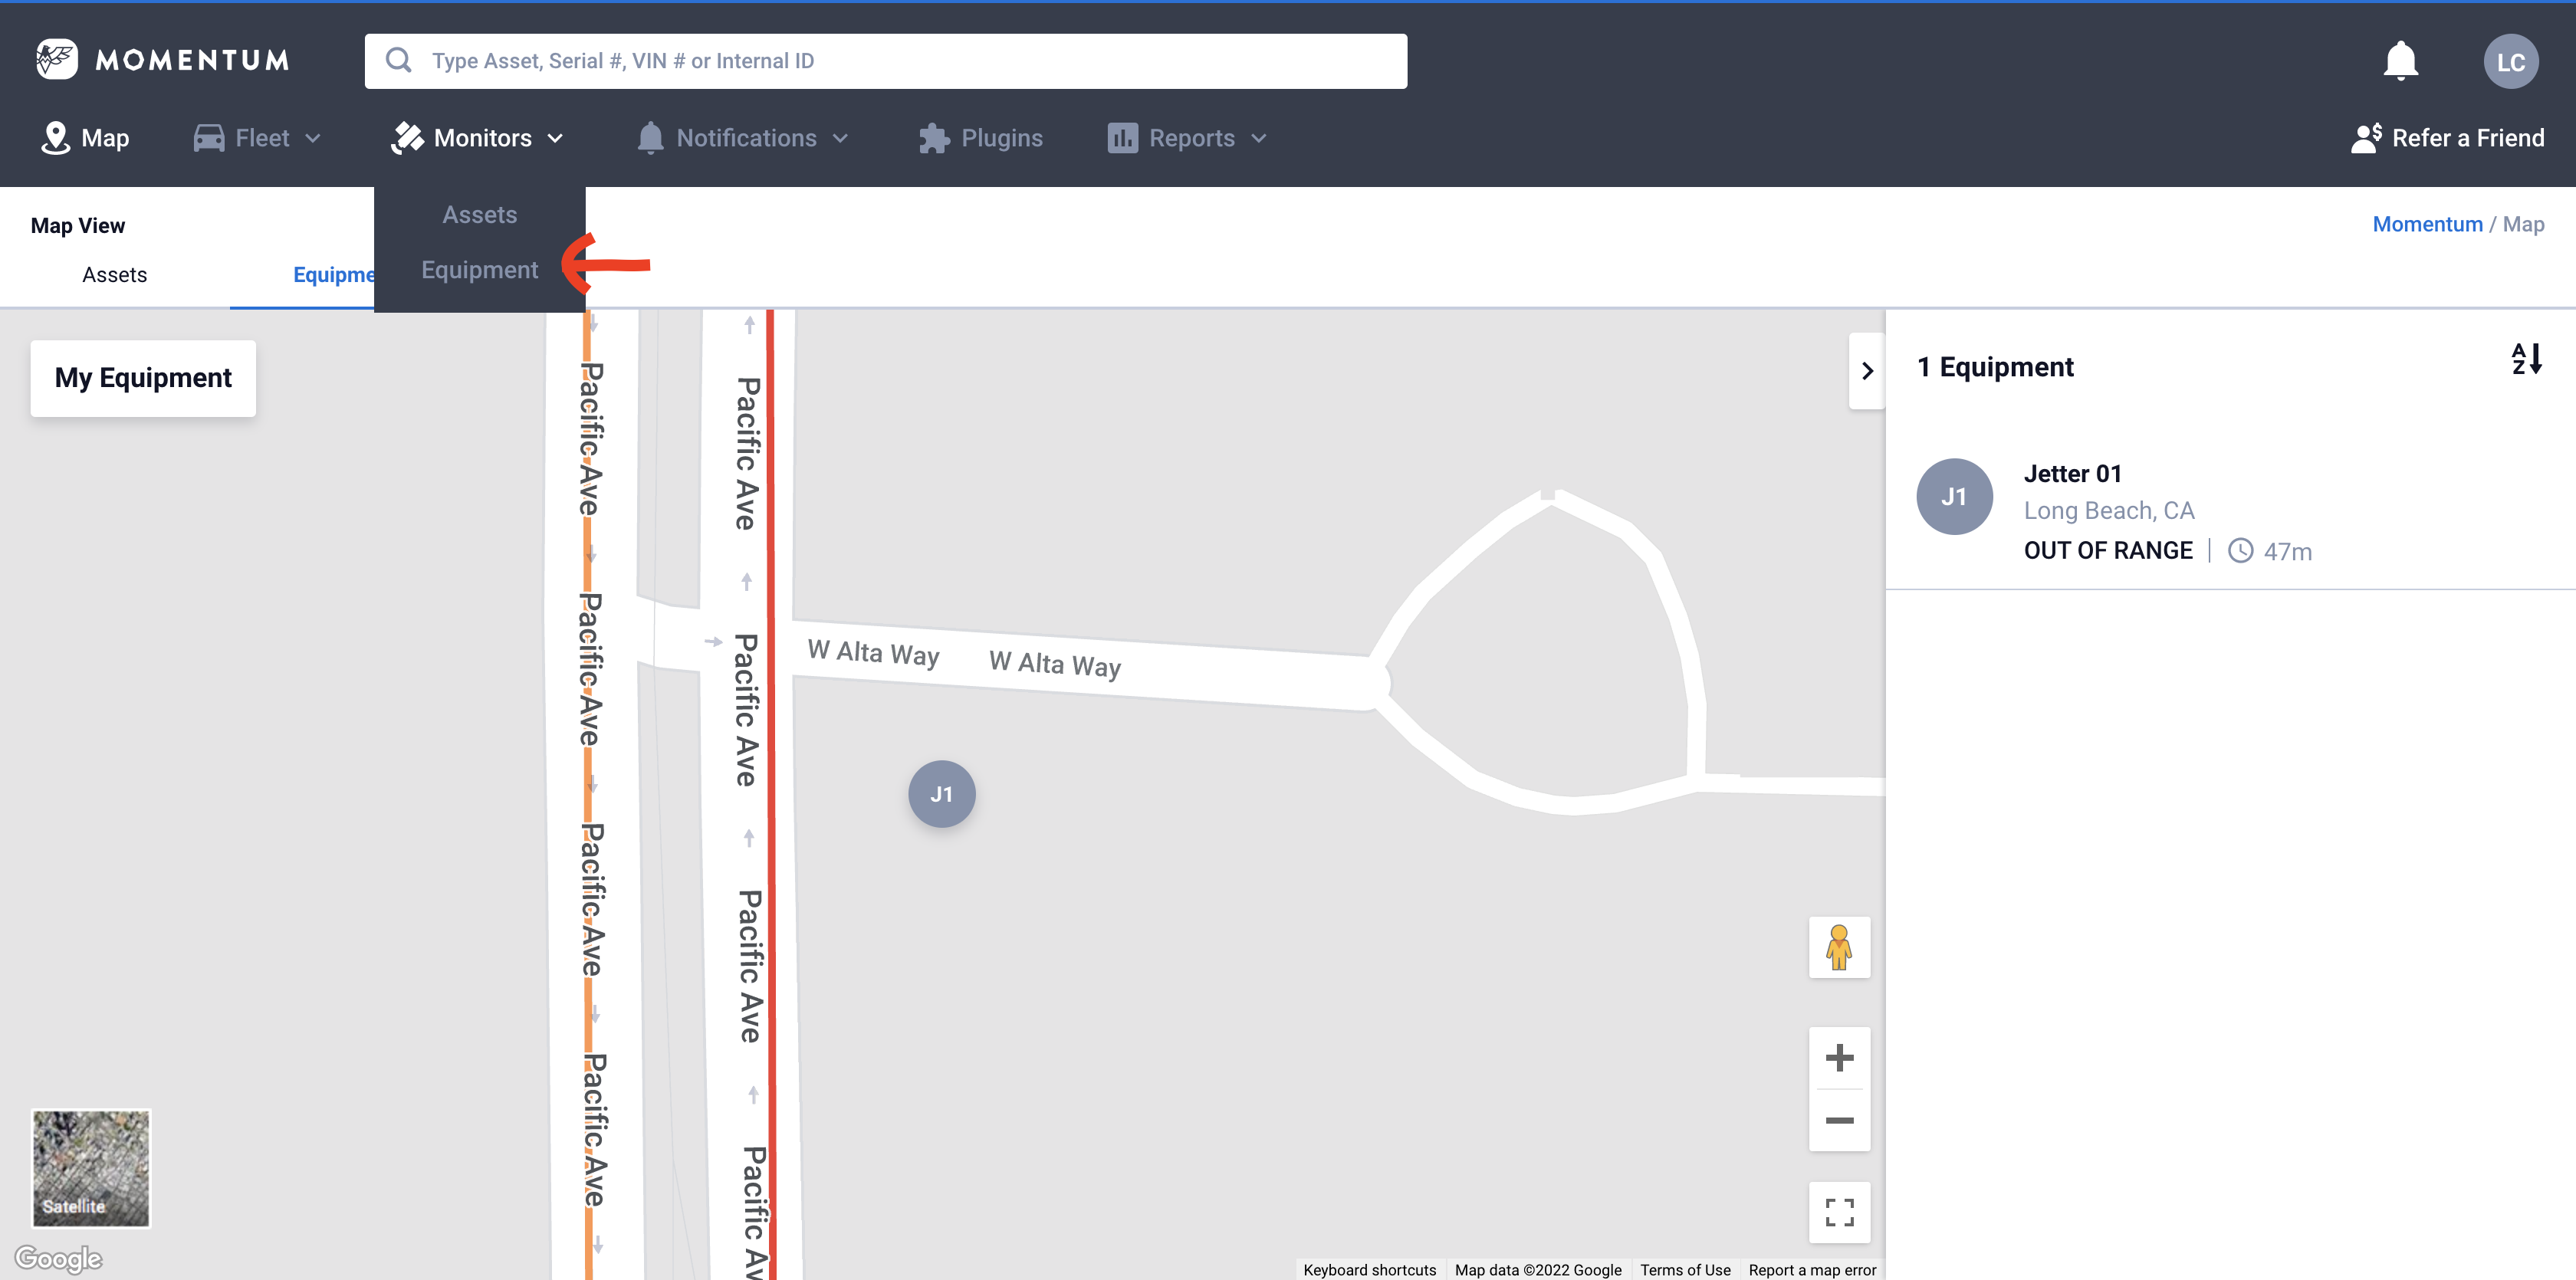Zoom in using the plus control

coord(1839,1057)
